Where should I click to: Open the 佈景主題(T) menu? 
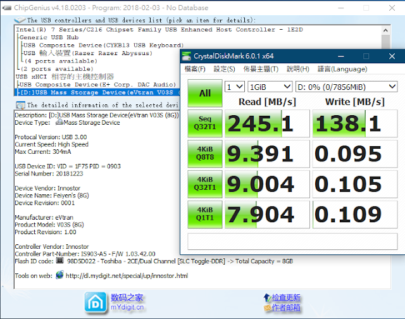point(261,69)
